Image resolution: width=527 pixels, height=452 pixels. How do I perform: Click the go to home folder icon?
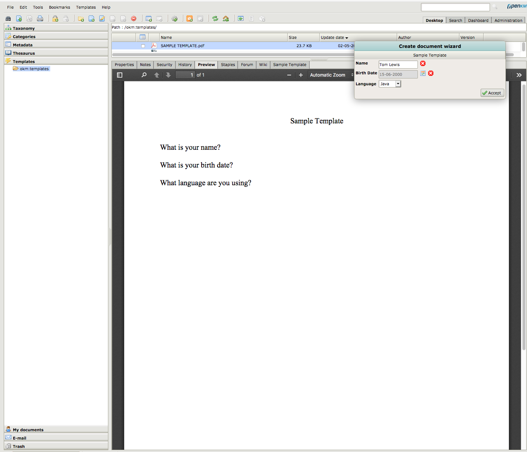[x=226, y=18]
